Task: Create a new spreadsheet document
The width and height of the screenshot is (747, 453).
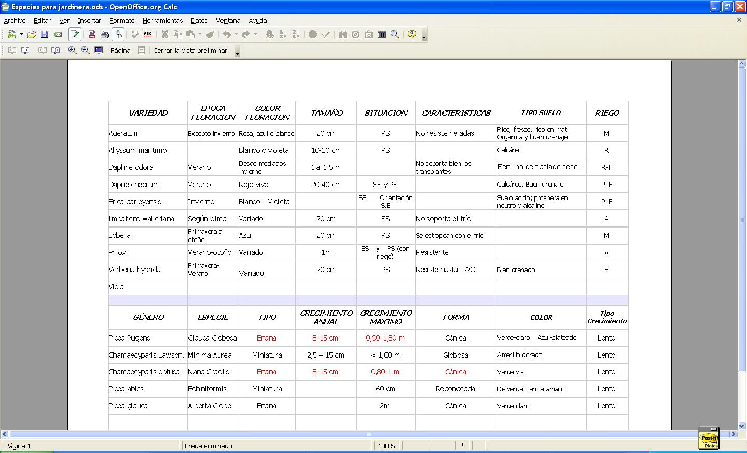Action: [11, 35]
